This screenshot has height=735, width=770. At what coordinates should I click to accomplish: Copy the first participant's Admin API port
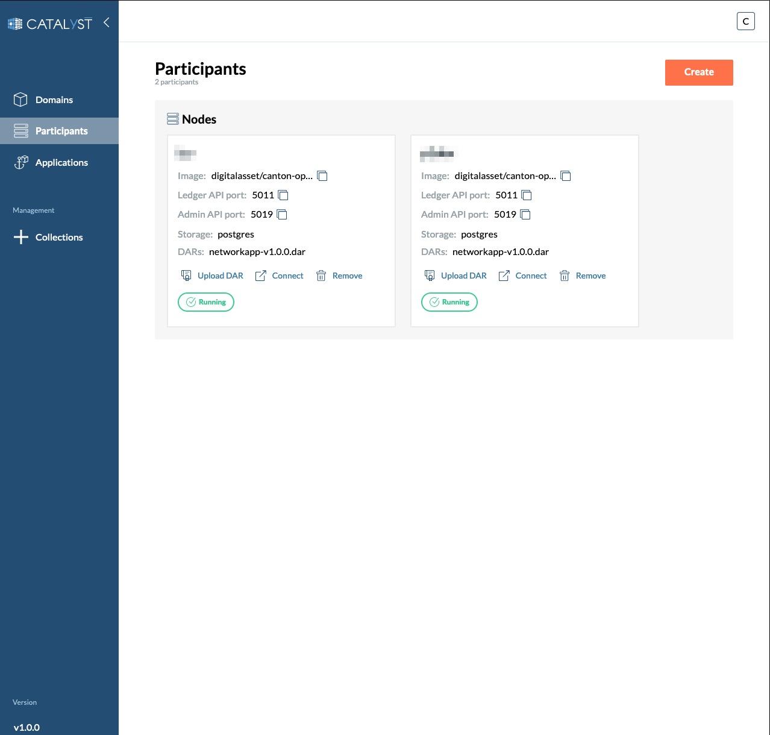click(281, 214)
